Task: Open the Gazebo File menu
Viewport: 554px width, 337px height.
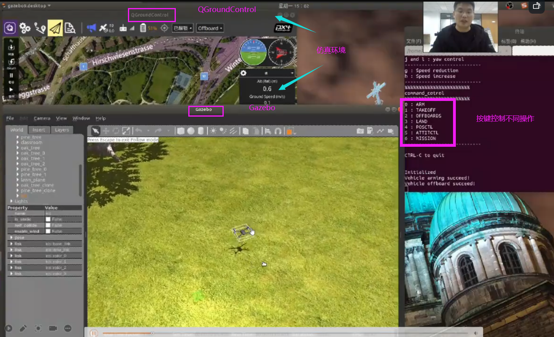Action: (10, 118)
